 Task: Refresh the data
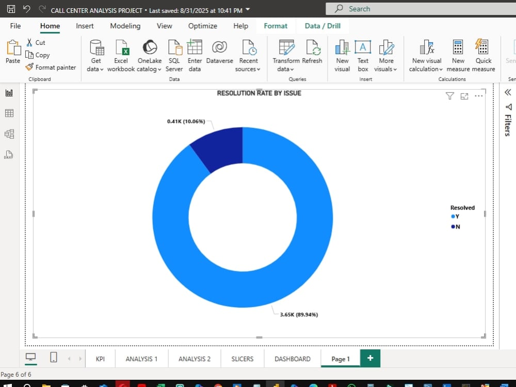point(312,52)
